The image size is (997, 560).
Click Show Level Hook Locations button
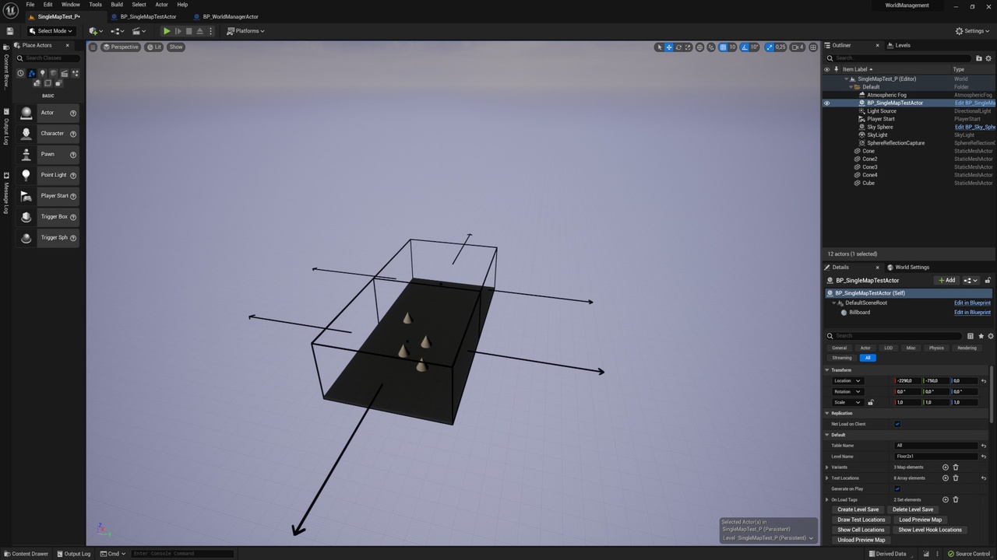click(929, 530)
